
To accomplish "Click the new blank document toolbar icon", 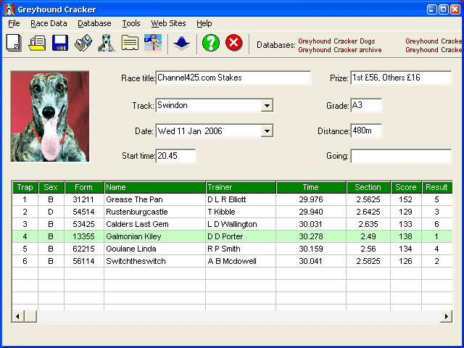I will [x=13, y=43].
